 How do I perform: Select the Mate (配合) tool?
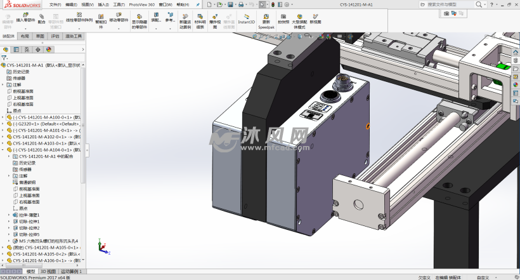(x=41, y=17)
